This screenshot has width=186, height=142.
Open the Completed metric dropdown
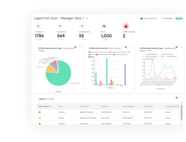pos(66,32)
